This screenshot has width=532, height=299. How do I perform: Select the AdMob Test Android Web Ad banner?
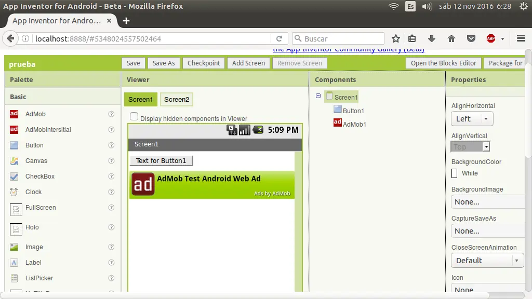coord(212,185)
